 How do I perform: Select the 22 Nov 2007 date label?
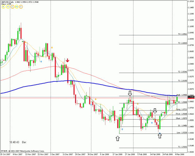[43, 154]
